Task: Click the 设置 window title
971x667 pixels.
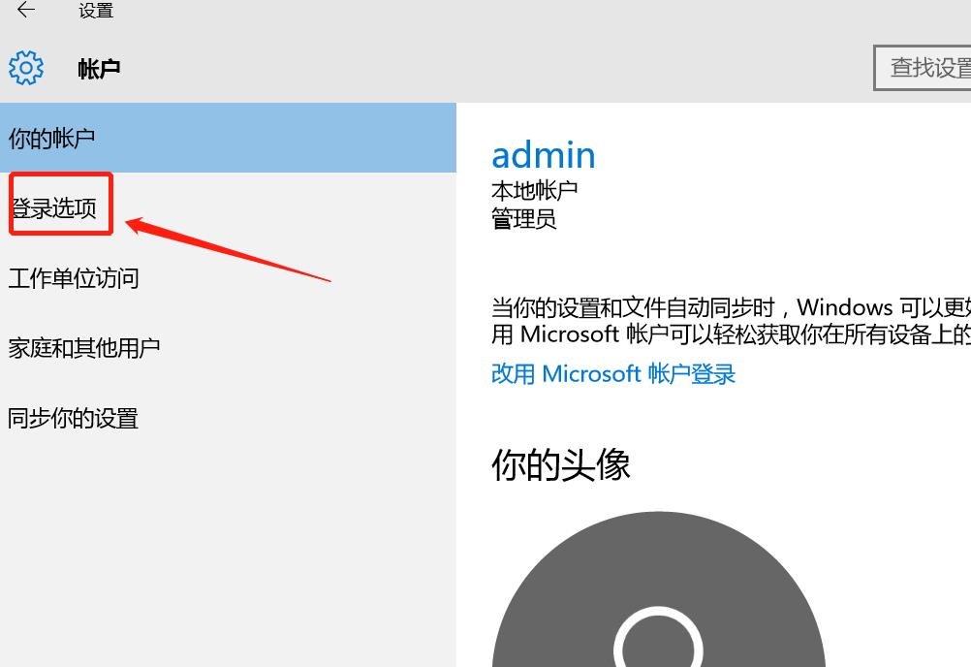Action: coord(96,11)
